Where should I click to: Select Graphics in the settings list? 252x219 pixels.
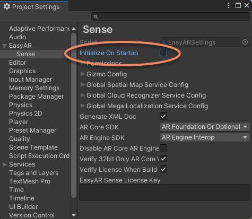(x=22, y=71)
